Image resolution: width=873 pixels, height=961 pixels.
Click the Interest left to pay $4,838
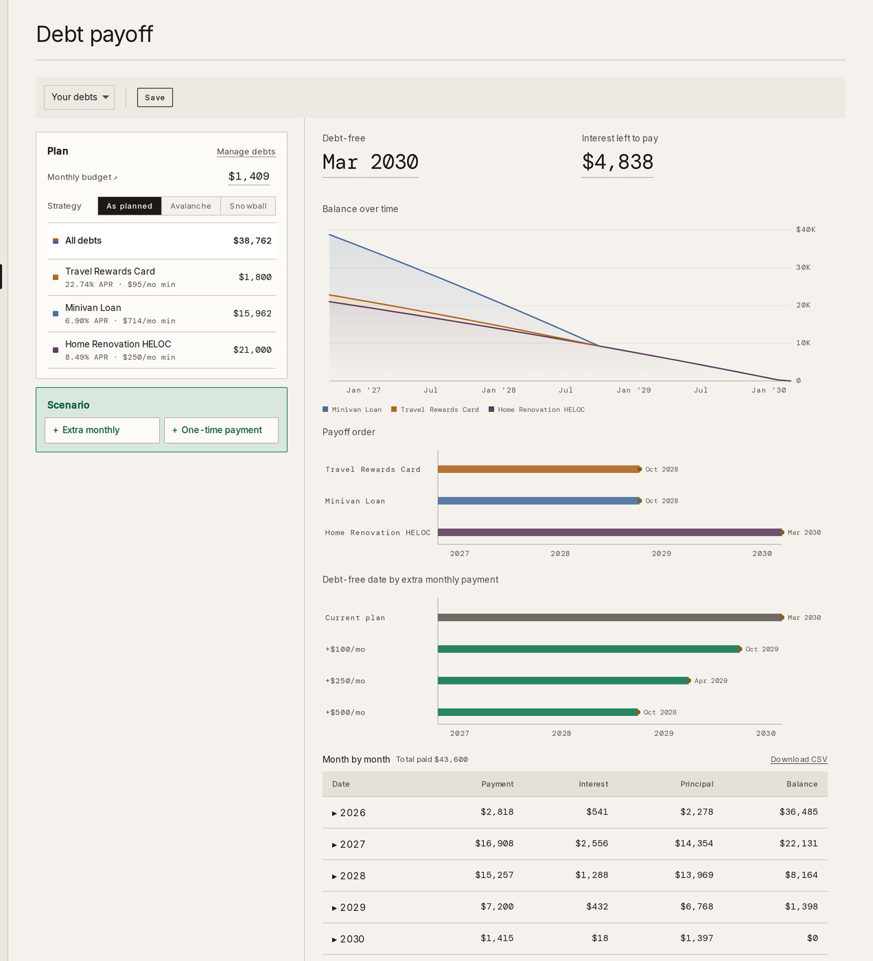618,162
